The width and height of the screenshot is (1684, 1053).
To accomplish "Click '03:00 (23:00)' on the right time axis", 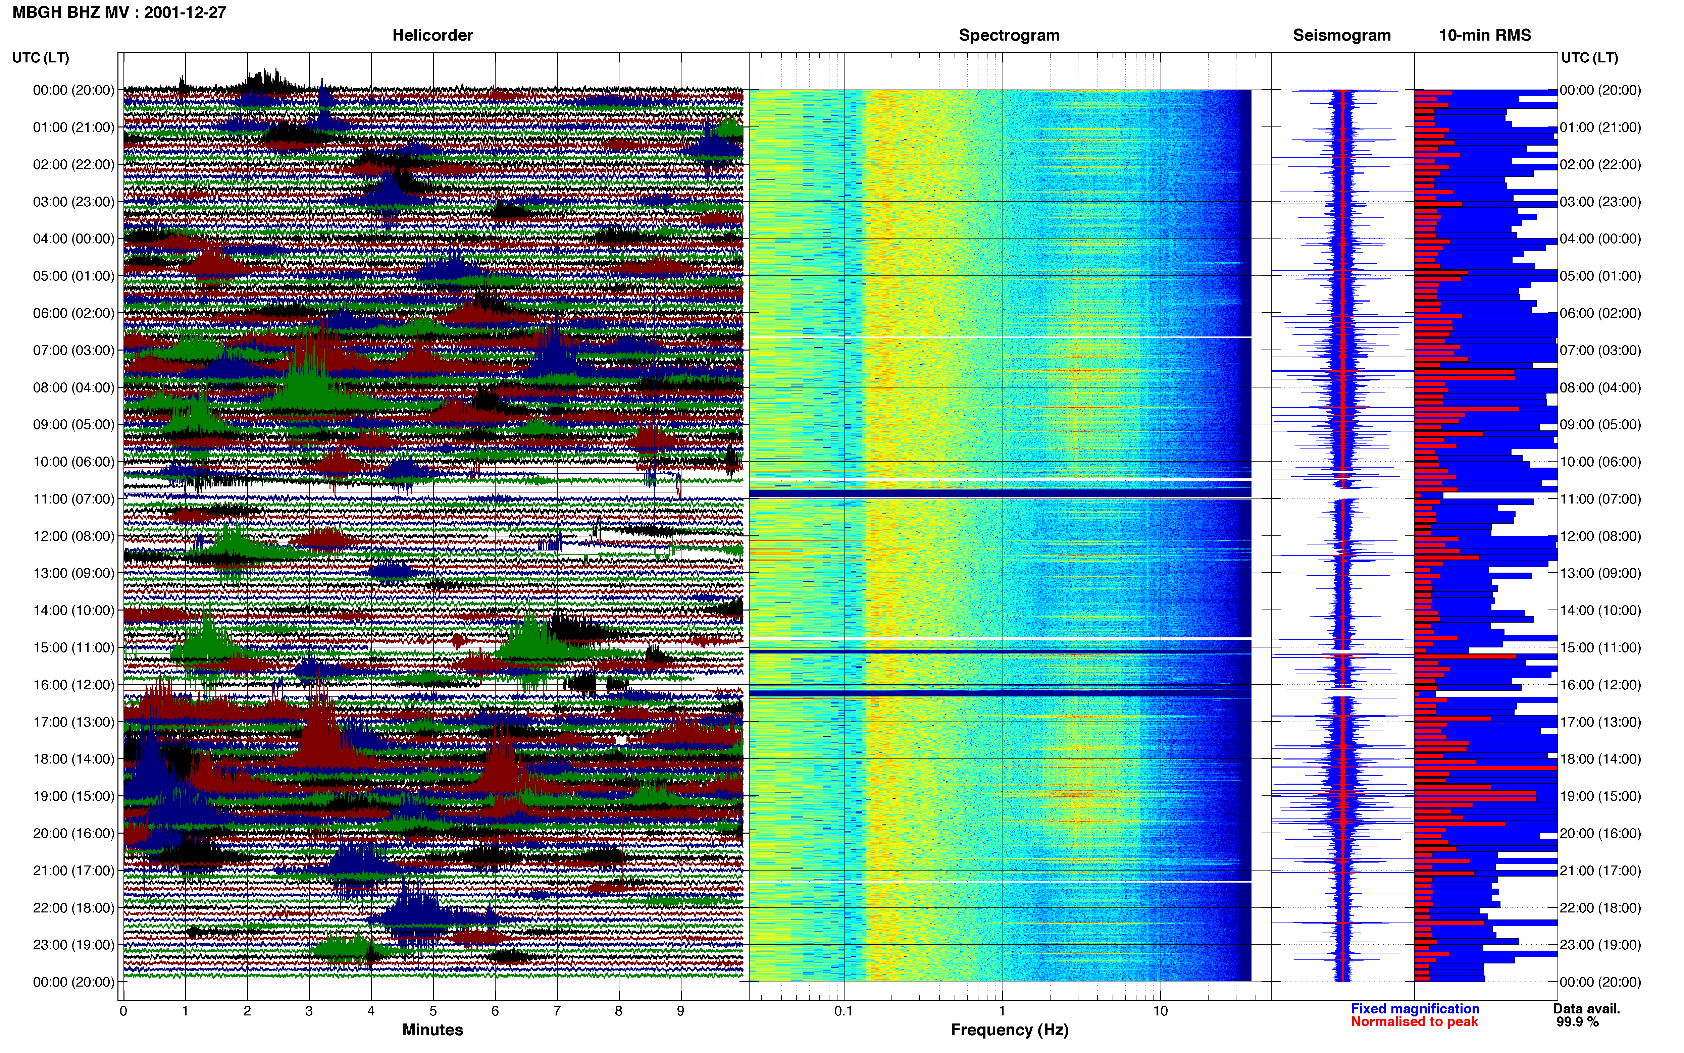I will point(1600,202).
